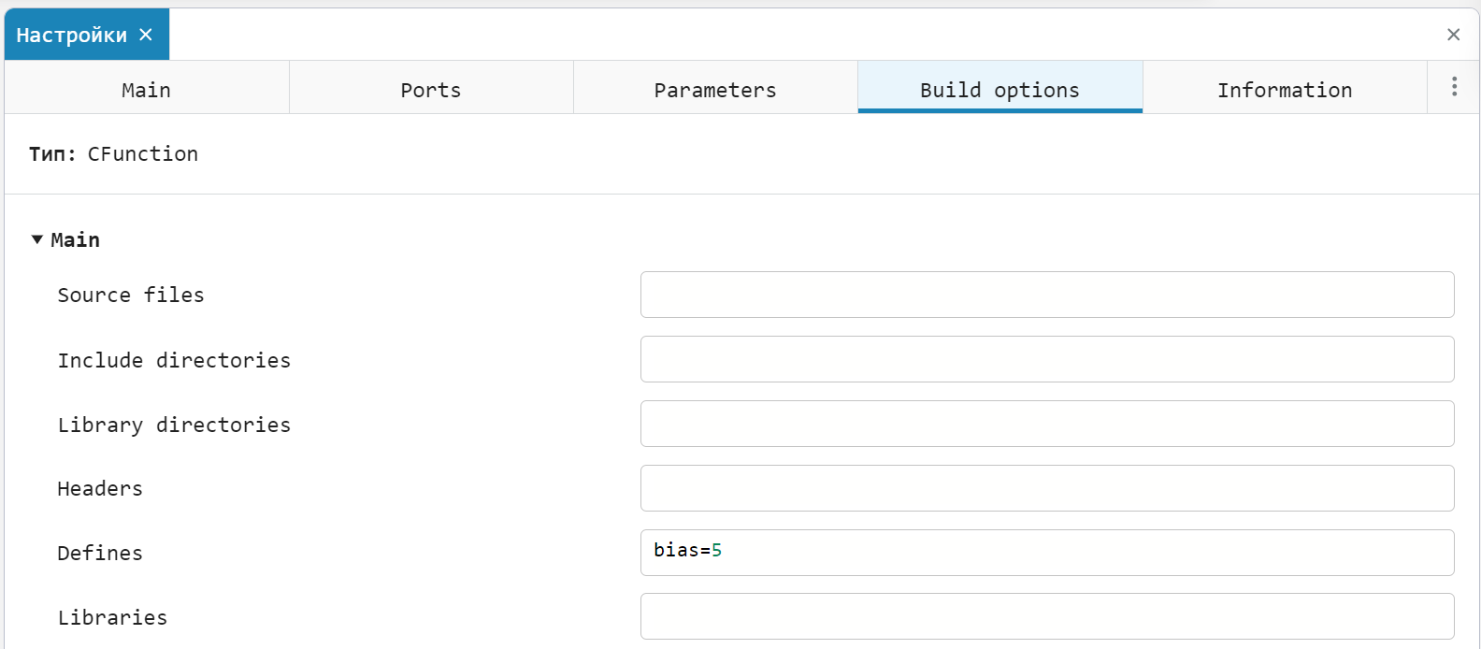This screenshot has width=1481, height=649.
Task: Close the settings panel using top-right X
Action: coord(1453,35)
